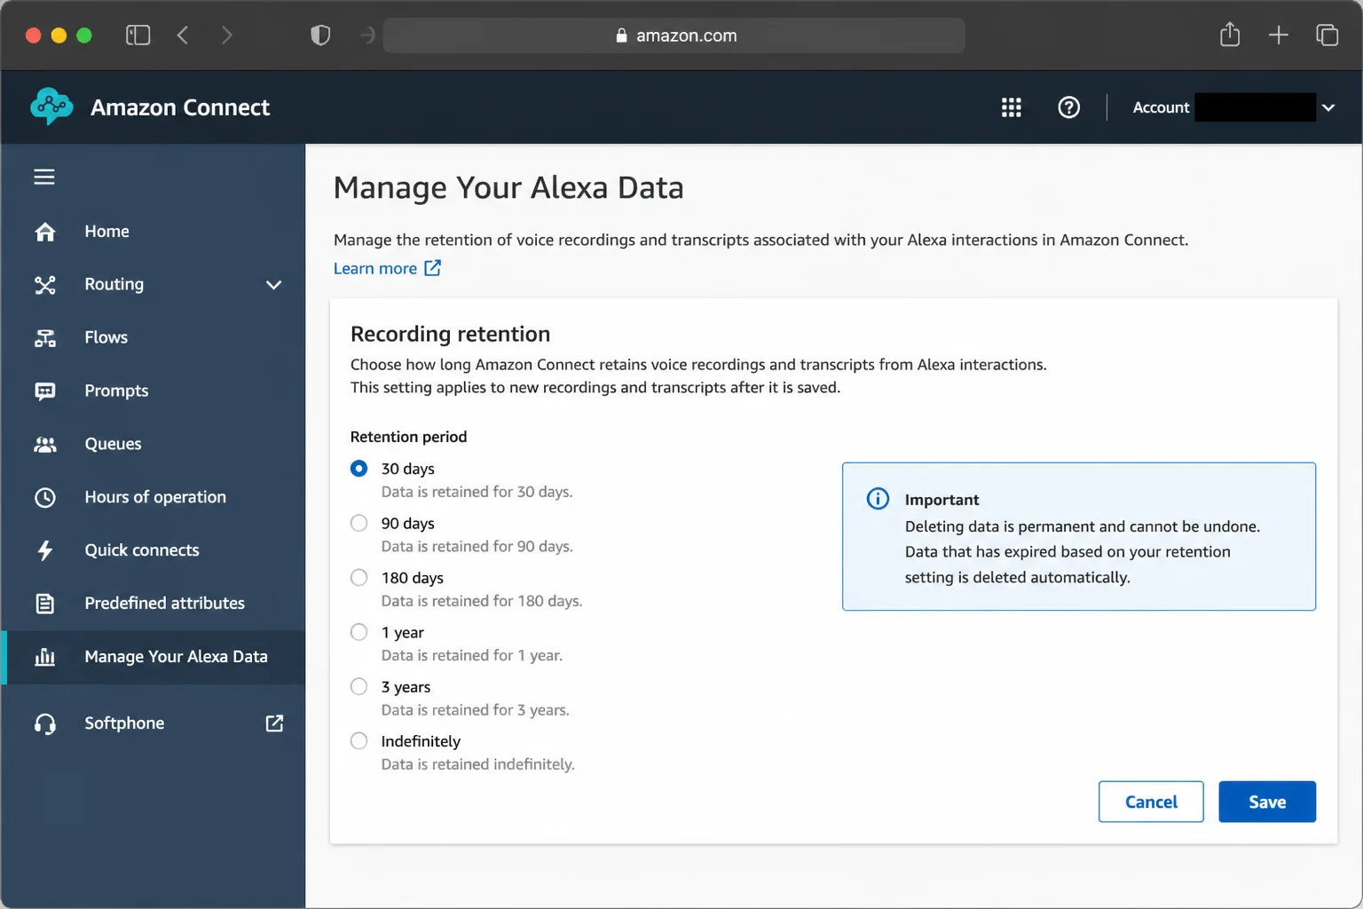The image size is (1363, 909).
Task: Open Manage Your Alexa Data in sidebar
Action: [154, 657]
